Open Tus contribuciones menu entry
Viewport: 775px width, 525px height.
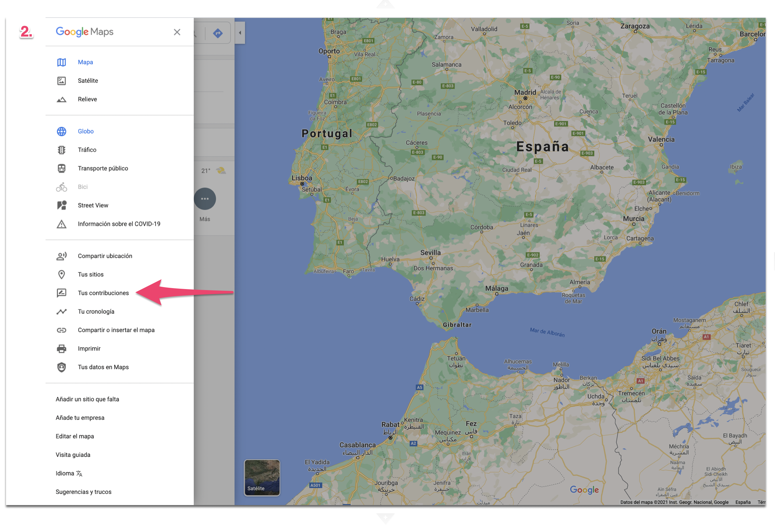(103, 293)
